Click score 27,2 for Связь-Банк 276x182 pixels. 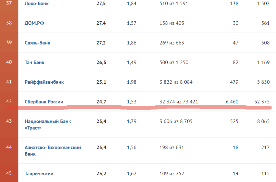click(101, 43)
